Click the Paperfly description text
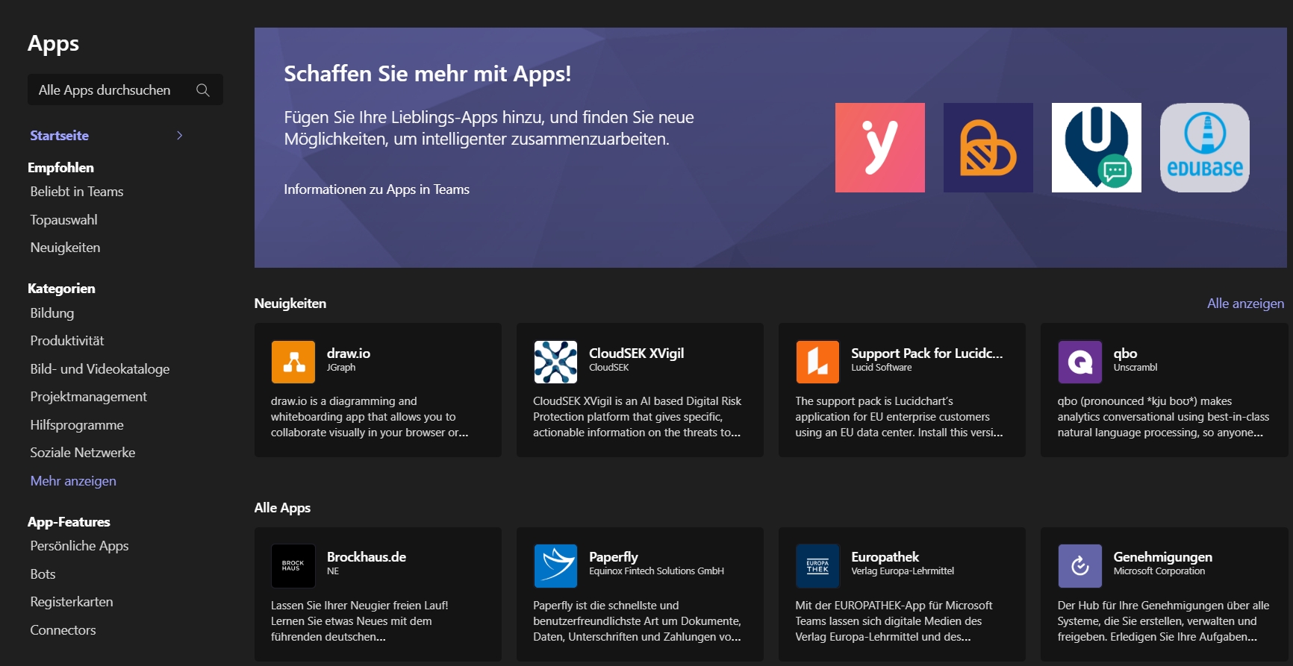Viewport: 1293px width, 666px height. coord(637,621)
